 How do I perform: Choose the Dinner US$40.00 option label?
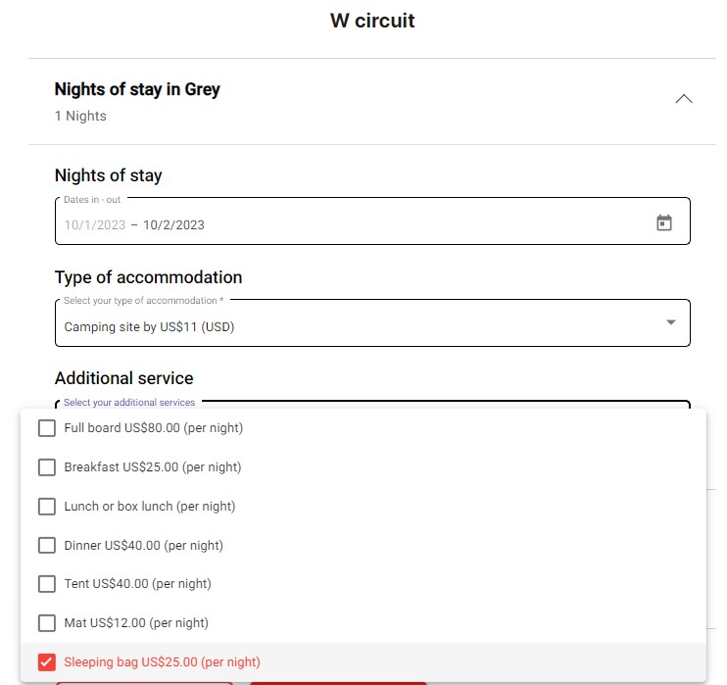[x=143, y=545]
